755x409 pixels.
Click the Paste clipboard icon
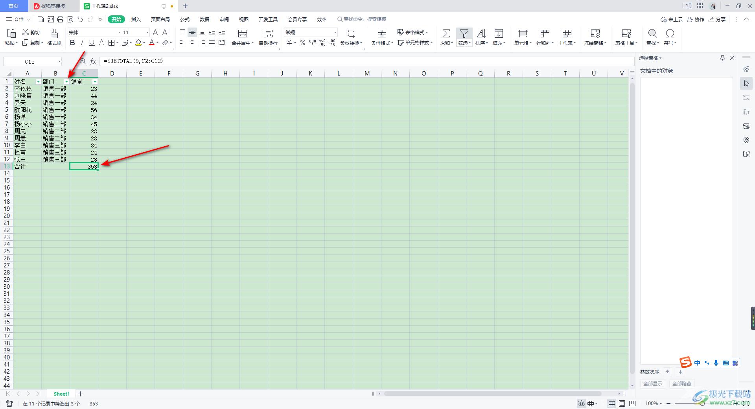click(x=11, y=33)
